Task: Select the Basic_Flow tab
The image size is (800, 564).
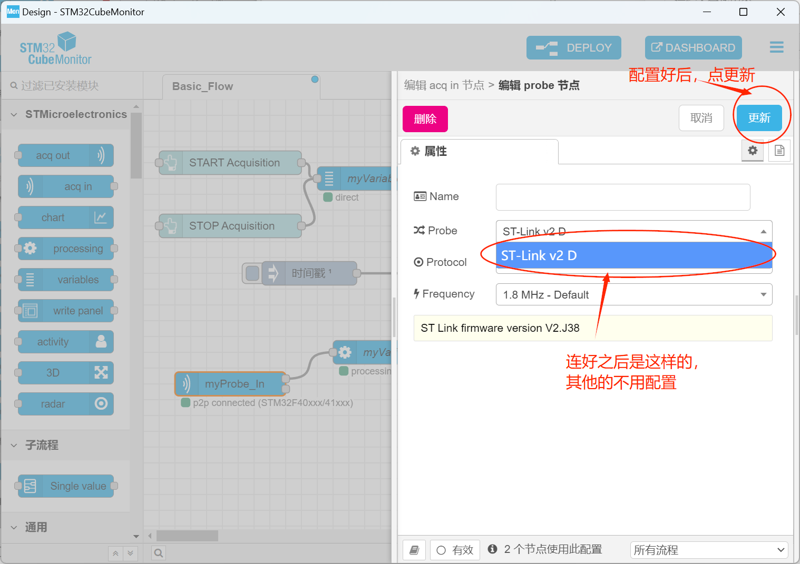Action: click(x=202, y=86)
